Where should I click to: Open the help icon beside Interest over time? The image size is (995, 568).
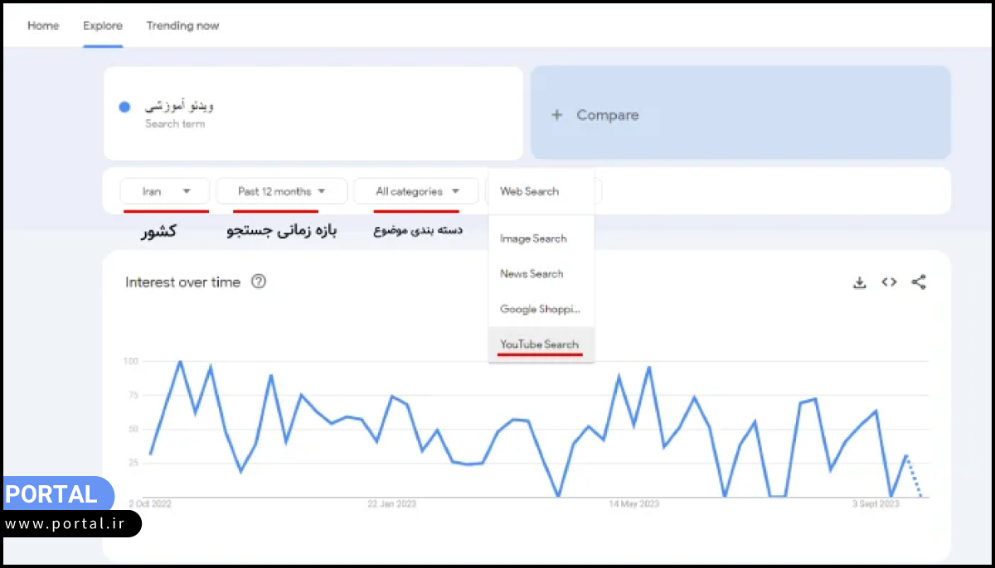click(259, 282)
